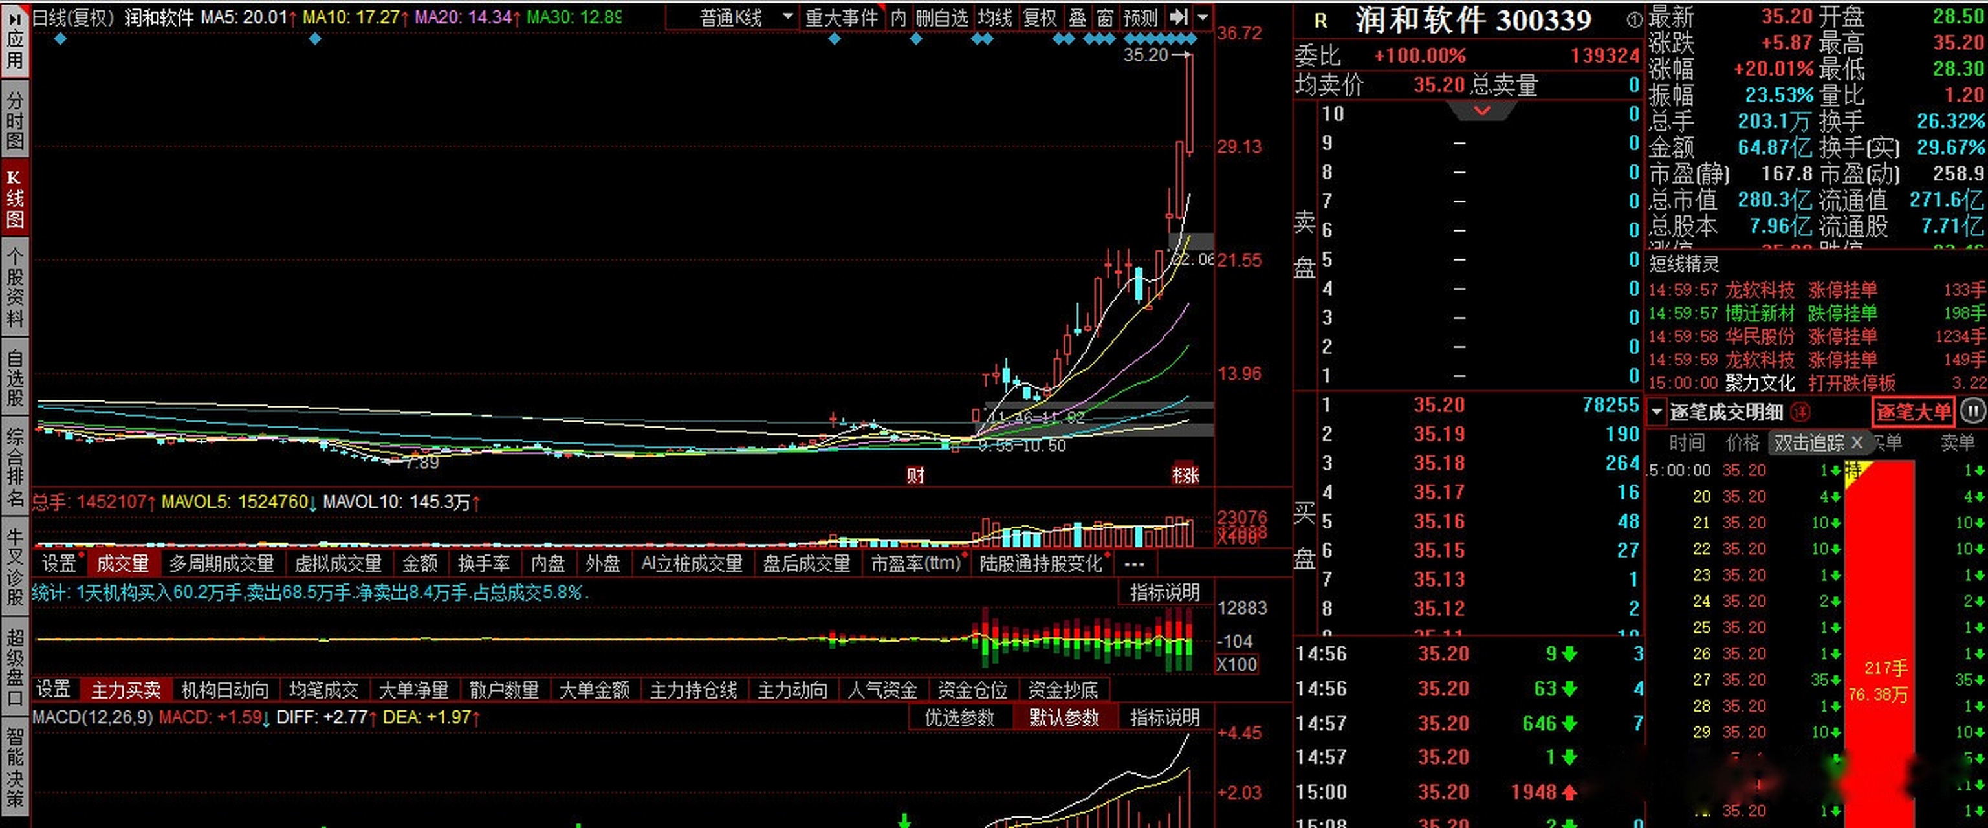Click the 龙软科技 涨停挂单 14:59:57 alert

click(1817, 290)
